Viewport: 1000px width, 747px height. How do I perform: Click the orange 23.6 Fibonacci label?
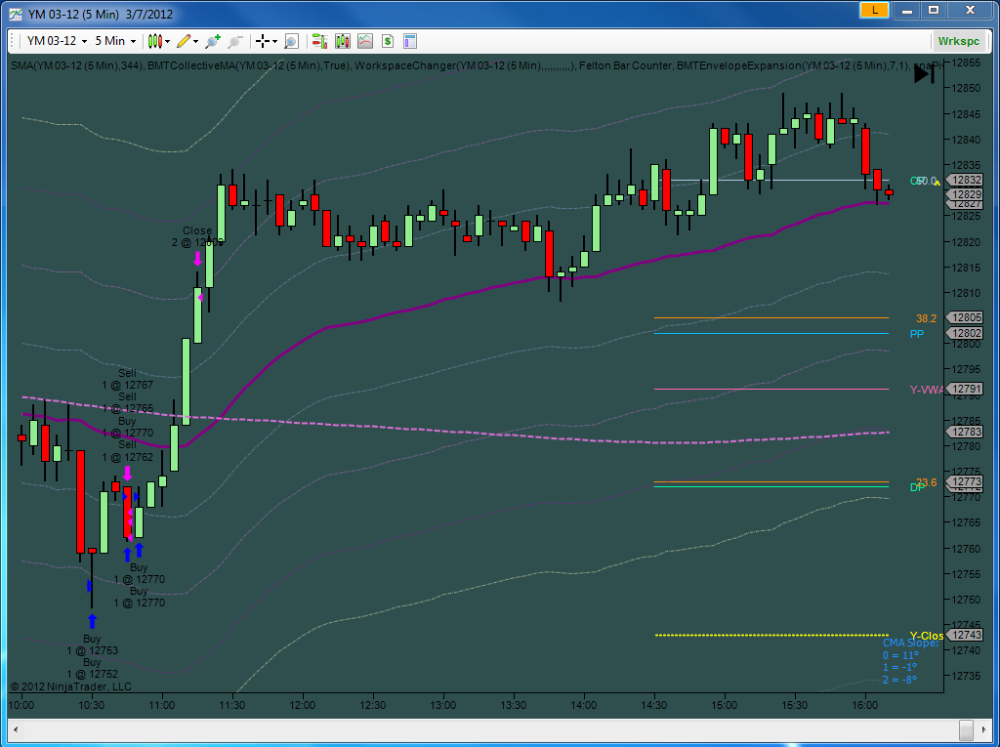point(926,482)
